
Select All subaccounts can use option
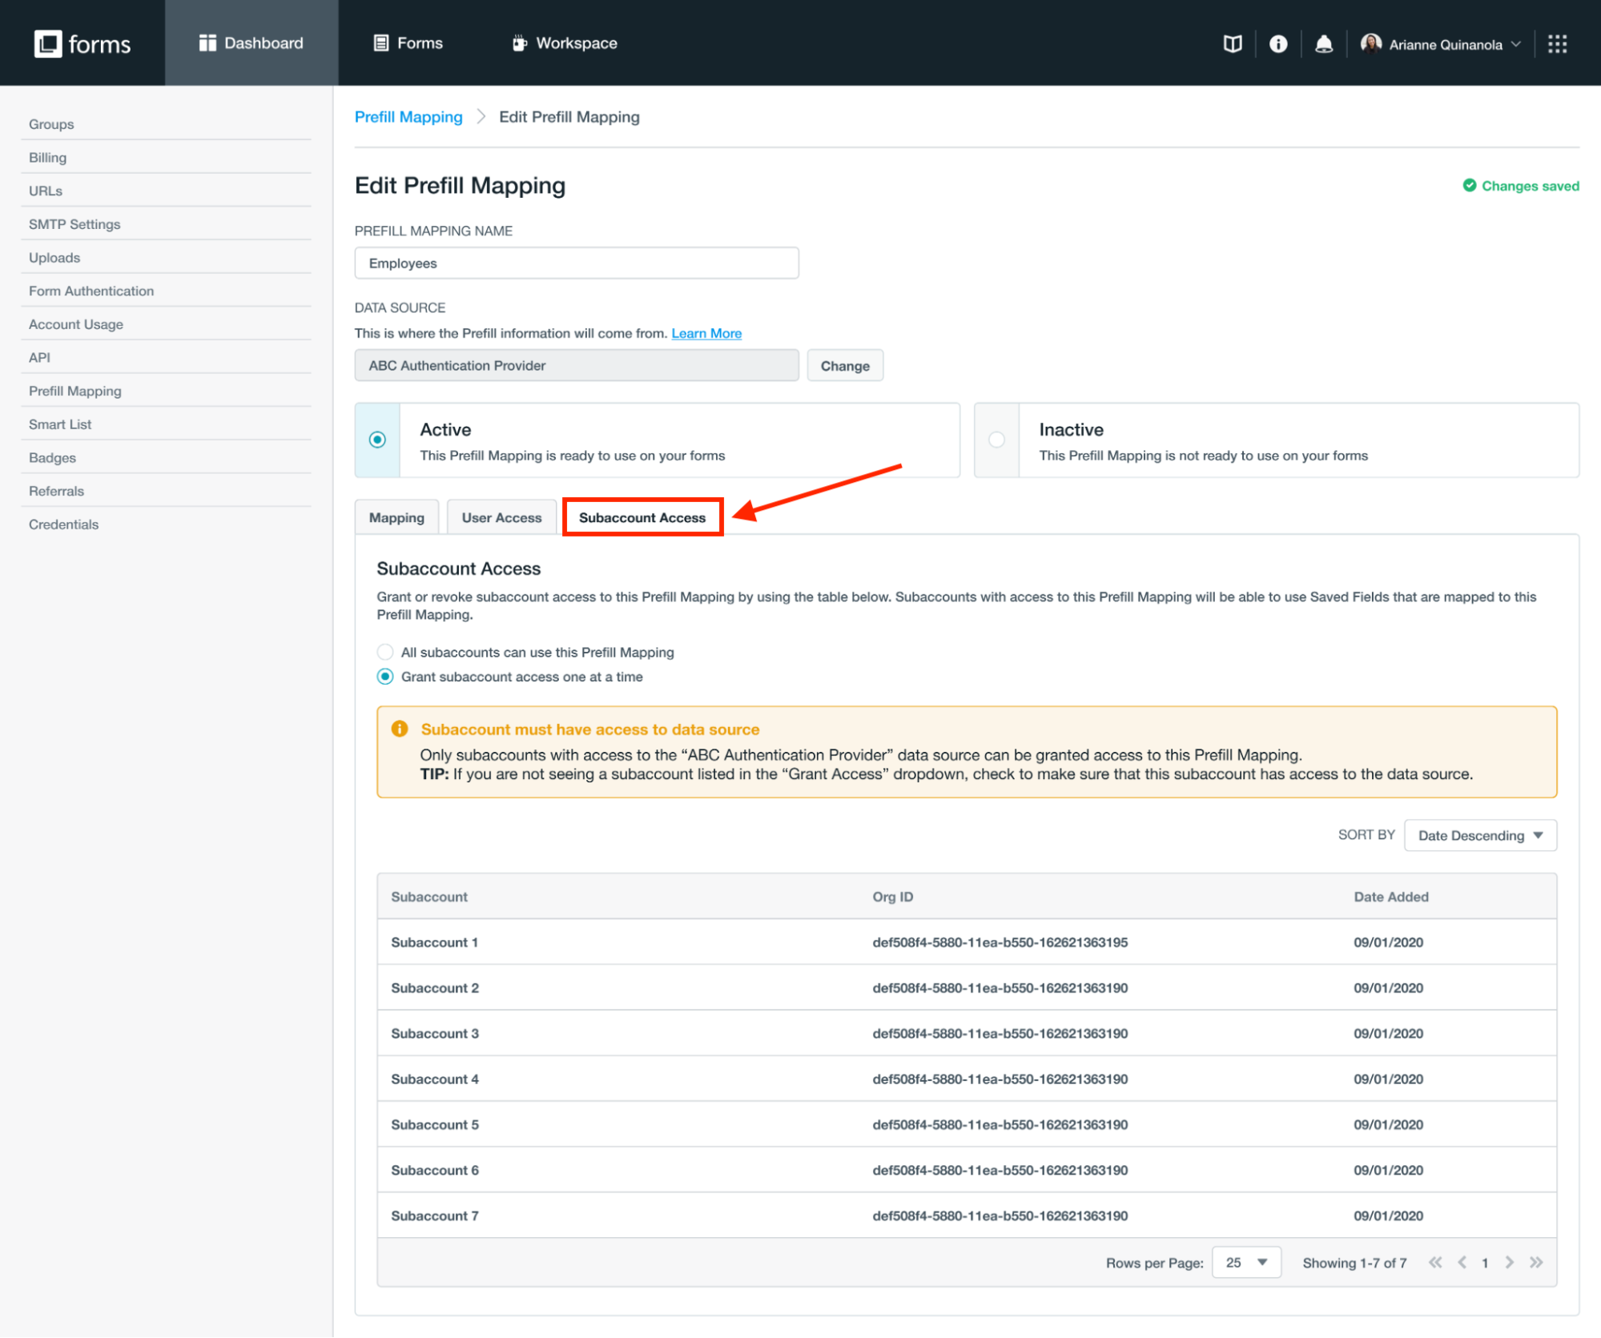[385, 652]
